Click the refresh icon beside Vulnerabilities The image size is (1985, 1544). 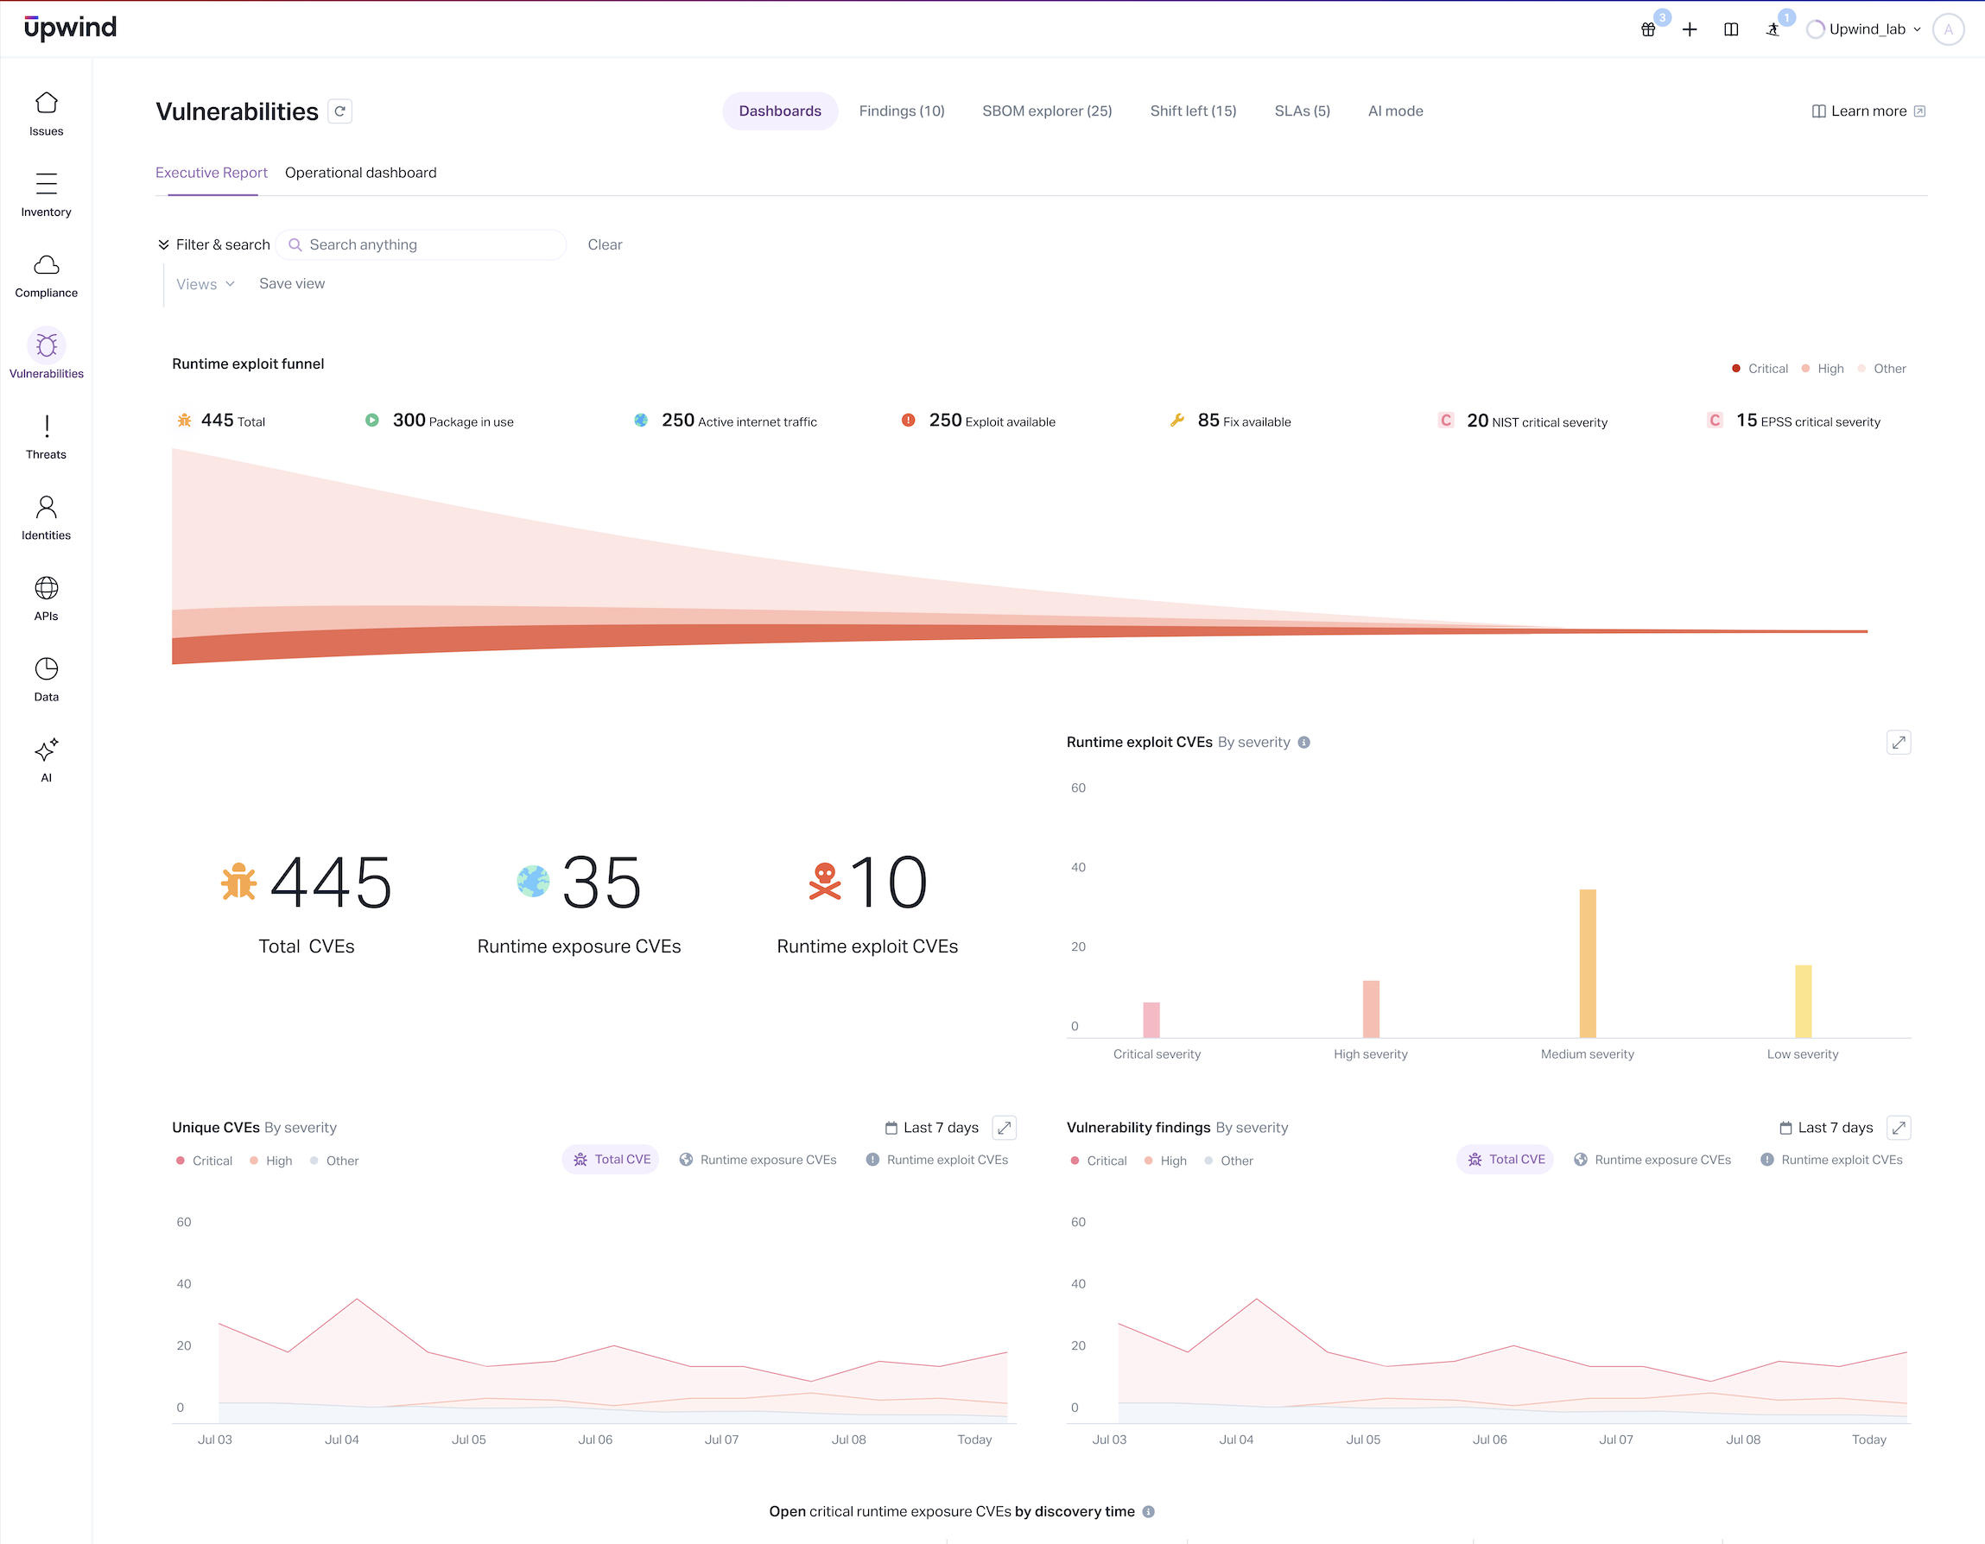click(x=340, y=111)
